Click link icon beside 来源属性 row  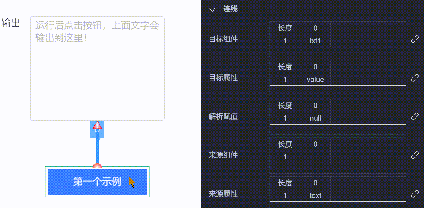coord(415,194)
